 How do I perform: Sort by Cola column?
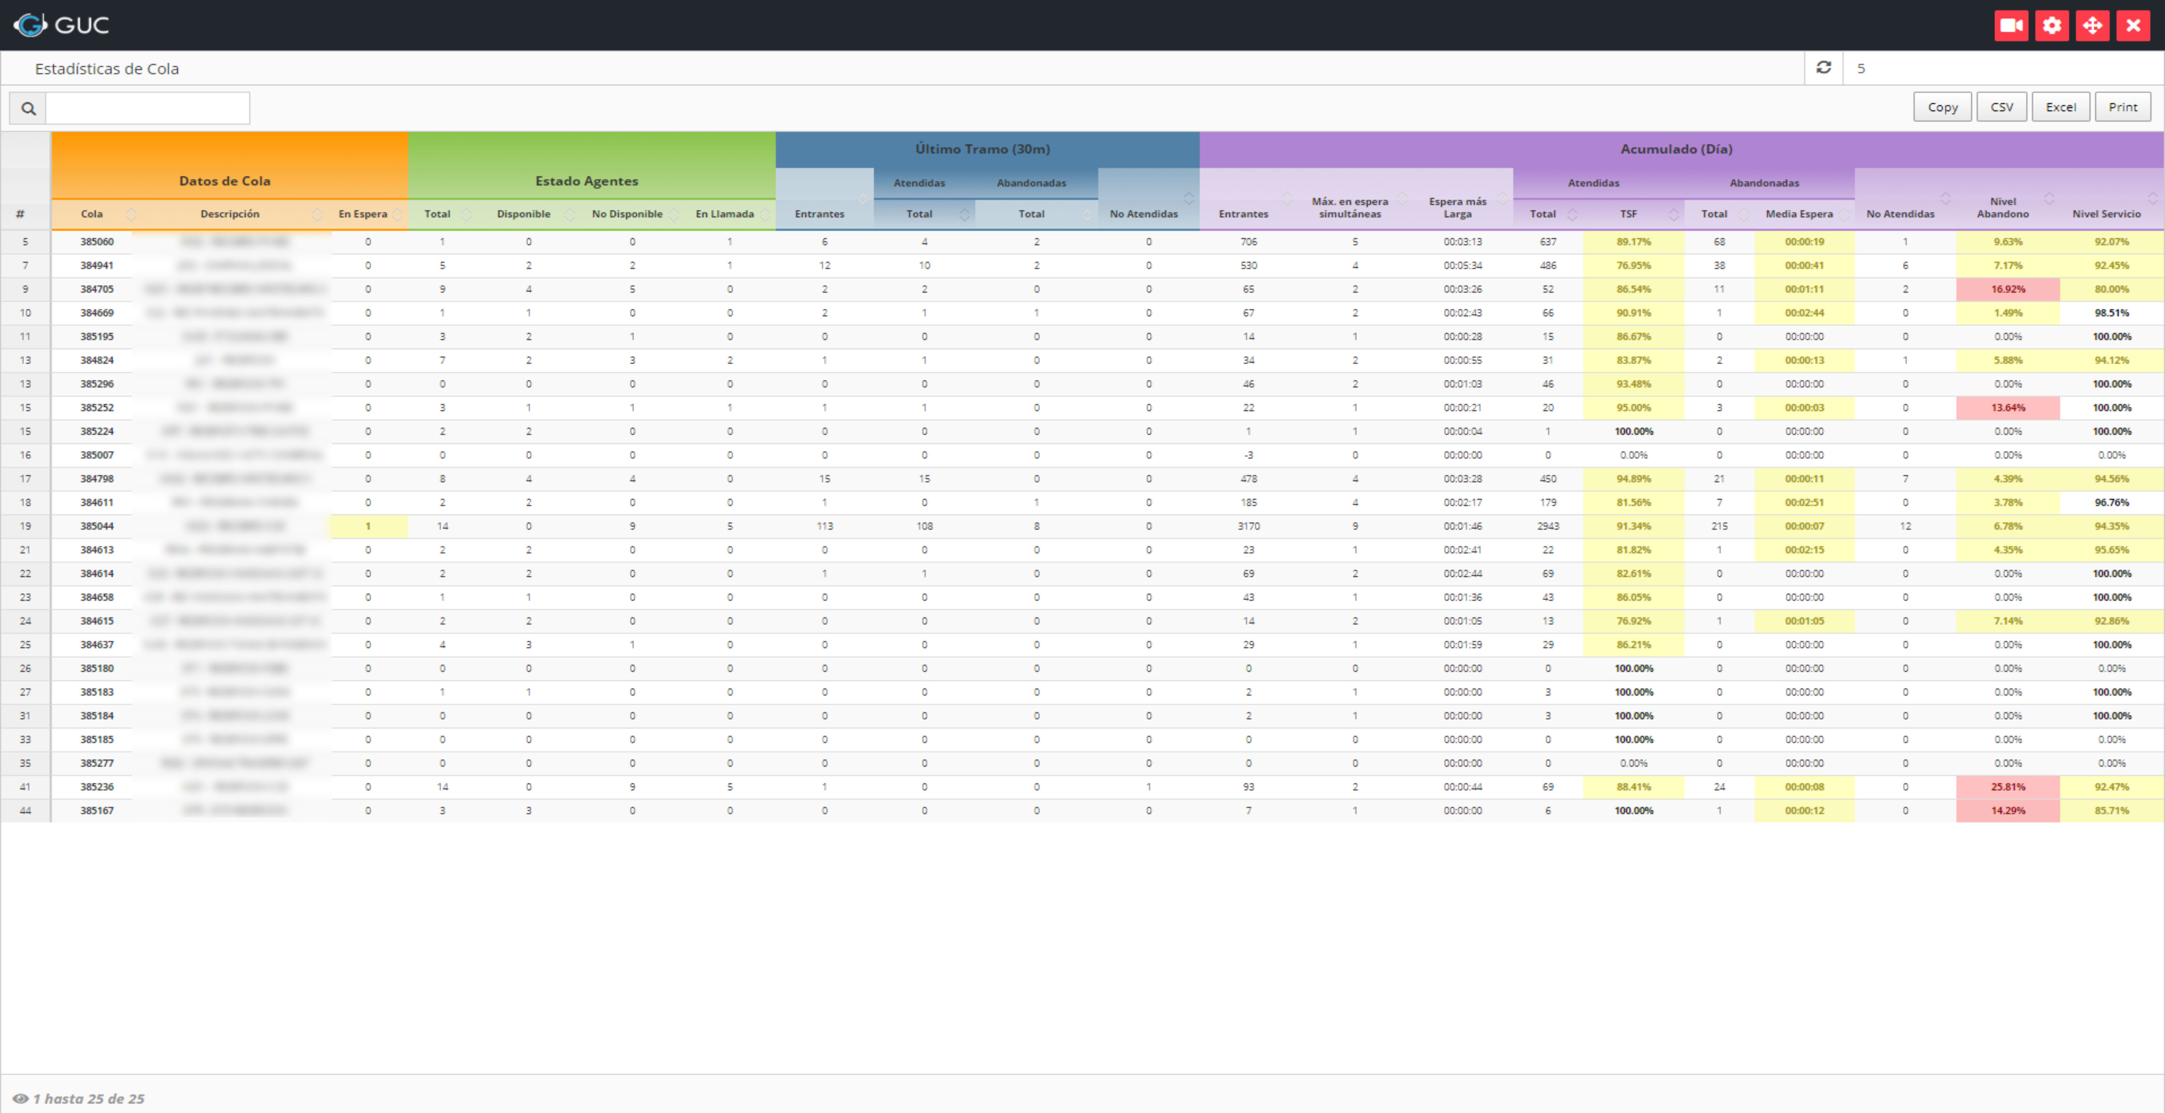[91, 214]
